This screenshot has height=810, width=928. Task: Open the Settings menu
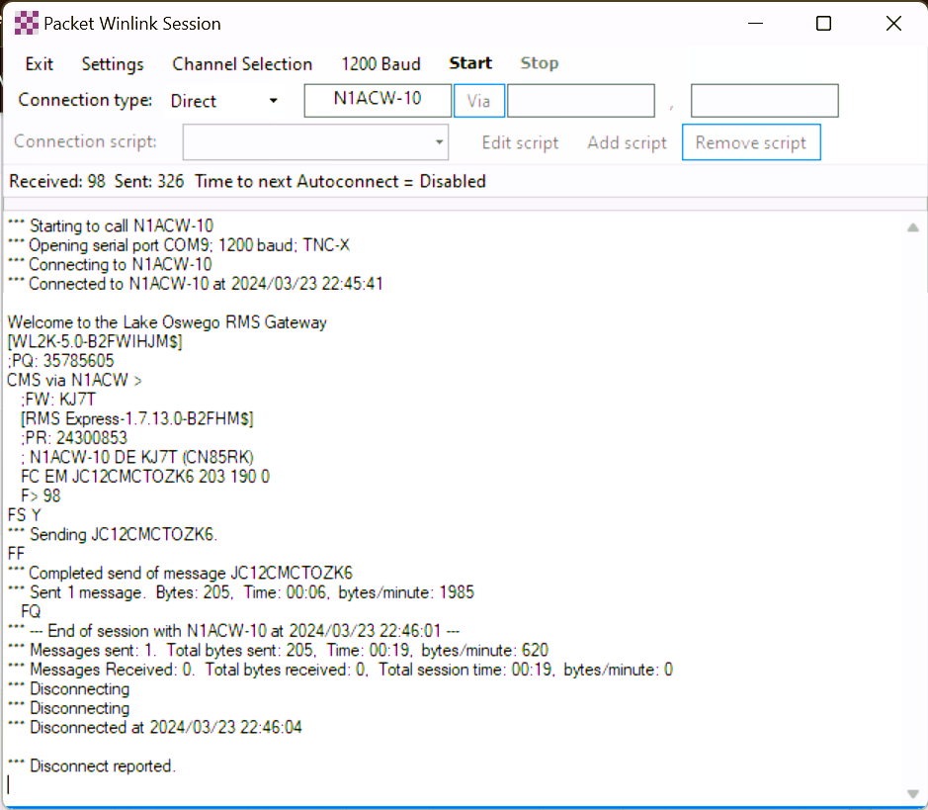tap(113, 64)
